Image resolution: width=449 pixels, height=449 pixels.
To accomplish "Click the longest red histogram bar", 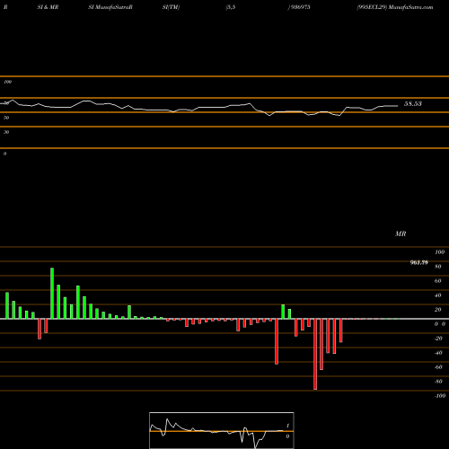I will pos(315,354).
